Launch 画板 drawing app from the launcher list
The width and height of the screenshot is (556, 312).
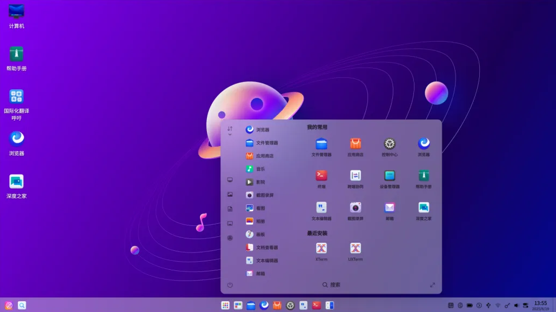pos(255,234)
